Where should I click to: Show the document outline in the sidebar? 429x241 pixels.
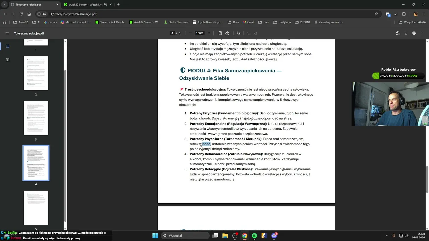pos(7,60)
